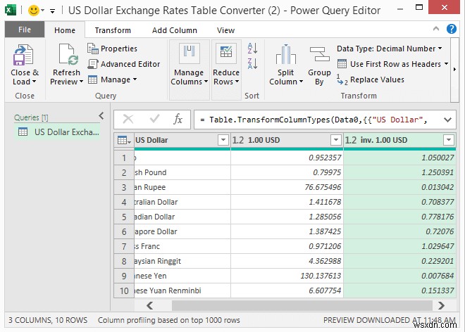Click the cell 4.362988
Screen dimensions: 465x332
coord(287,261)
